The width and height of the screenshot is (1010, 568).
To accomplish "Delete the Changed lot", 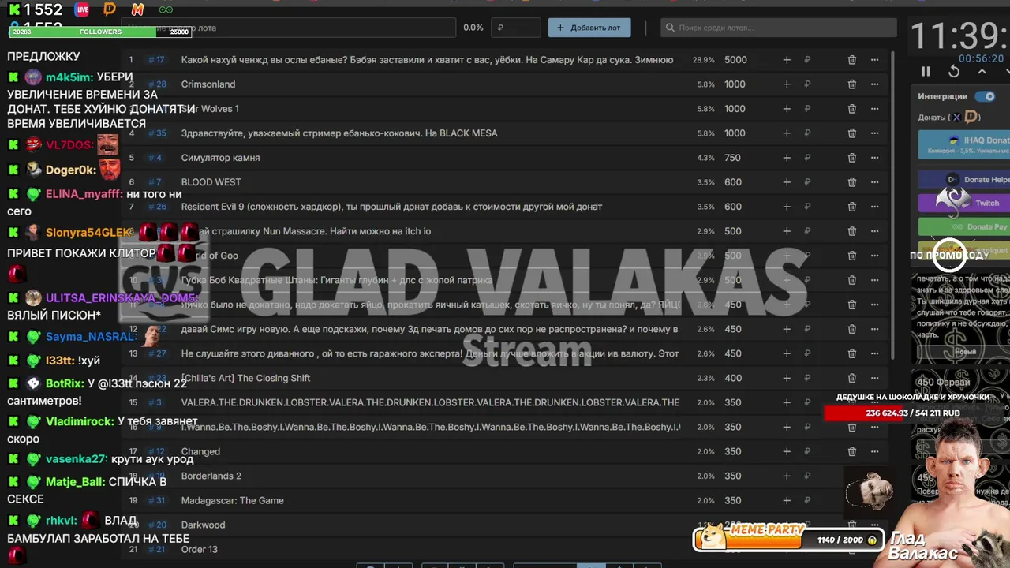I will 852,452.
